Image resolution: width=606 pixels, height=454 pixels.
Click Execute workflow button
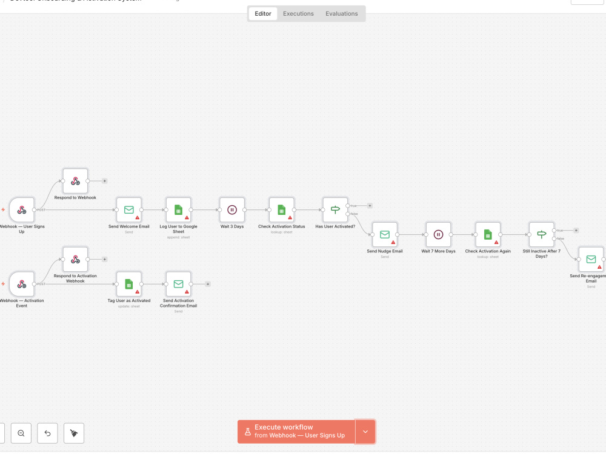296,432
